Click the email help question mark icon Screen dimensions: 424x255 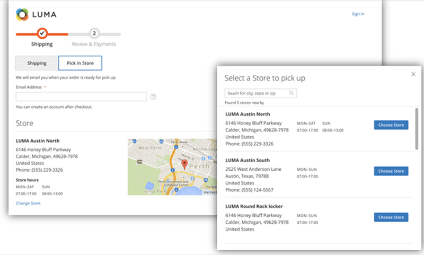(x=153, y=96)
